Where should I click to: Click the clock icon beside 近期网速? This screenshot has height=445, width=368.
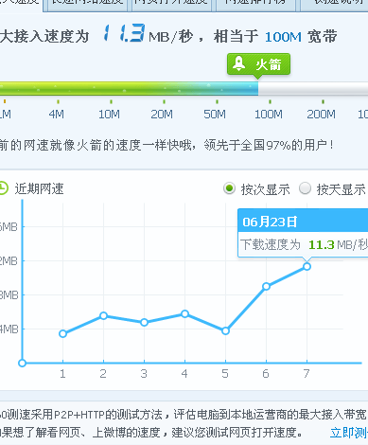(x=3, y=188)
